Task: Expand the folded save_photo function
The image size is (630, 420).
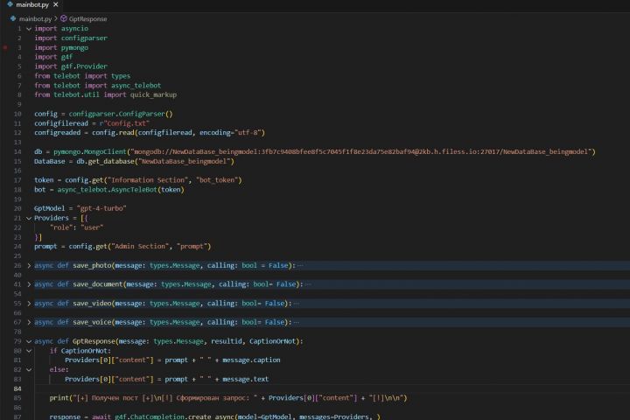Action: click(x=29, y=265)
